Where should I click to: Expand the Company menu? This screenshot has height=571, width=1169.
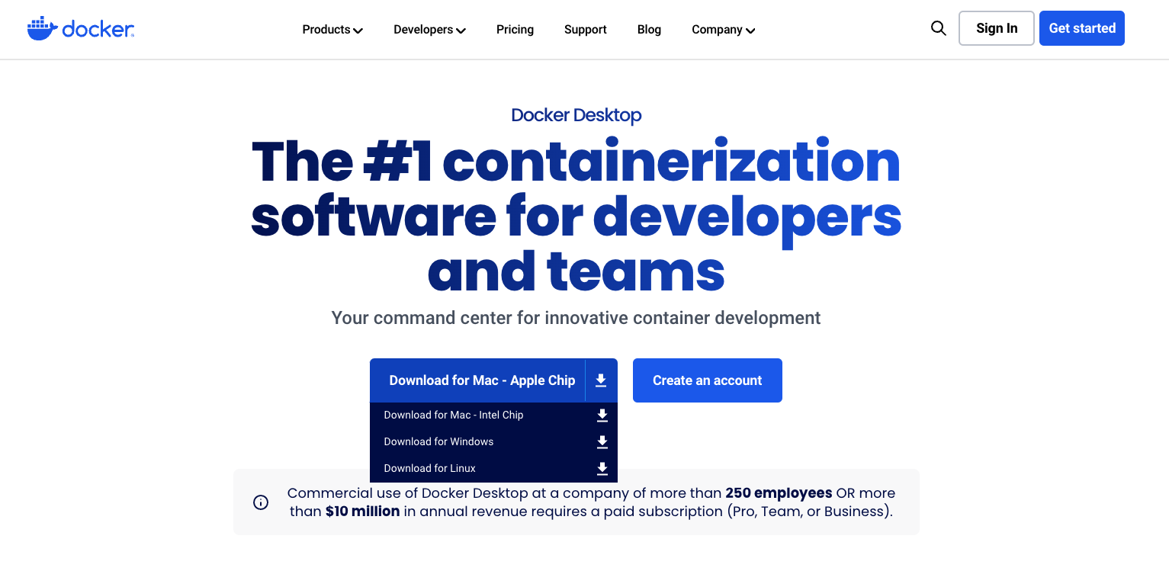pos(723,30)
